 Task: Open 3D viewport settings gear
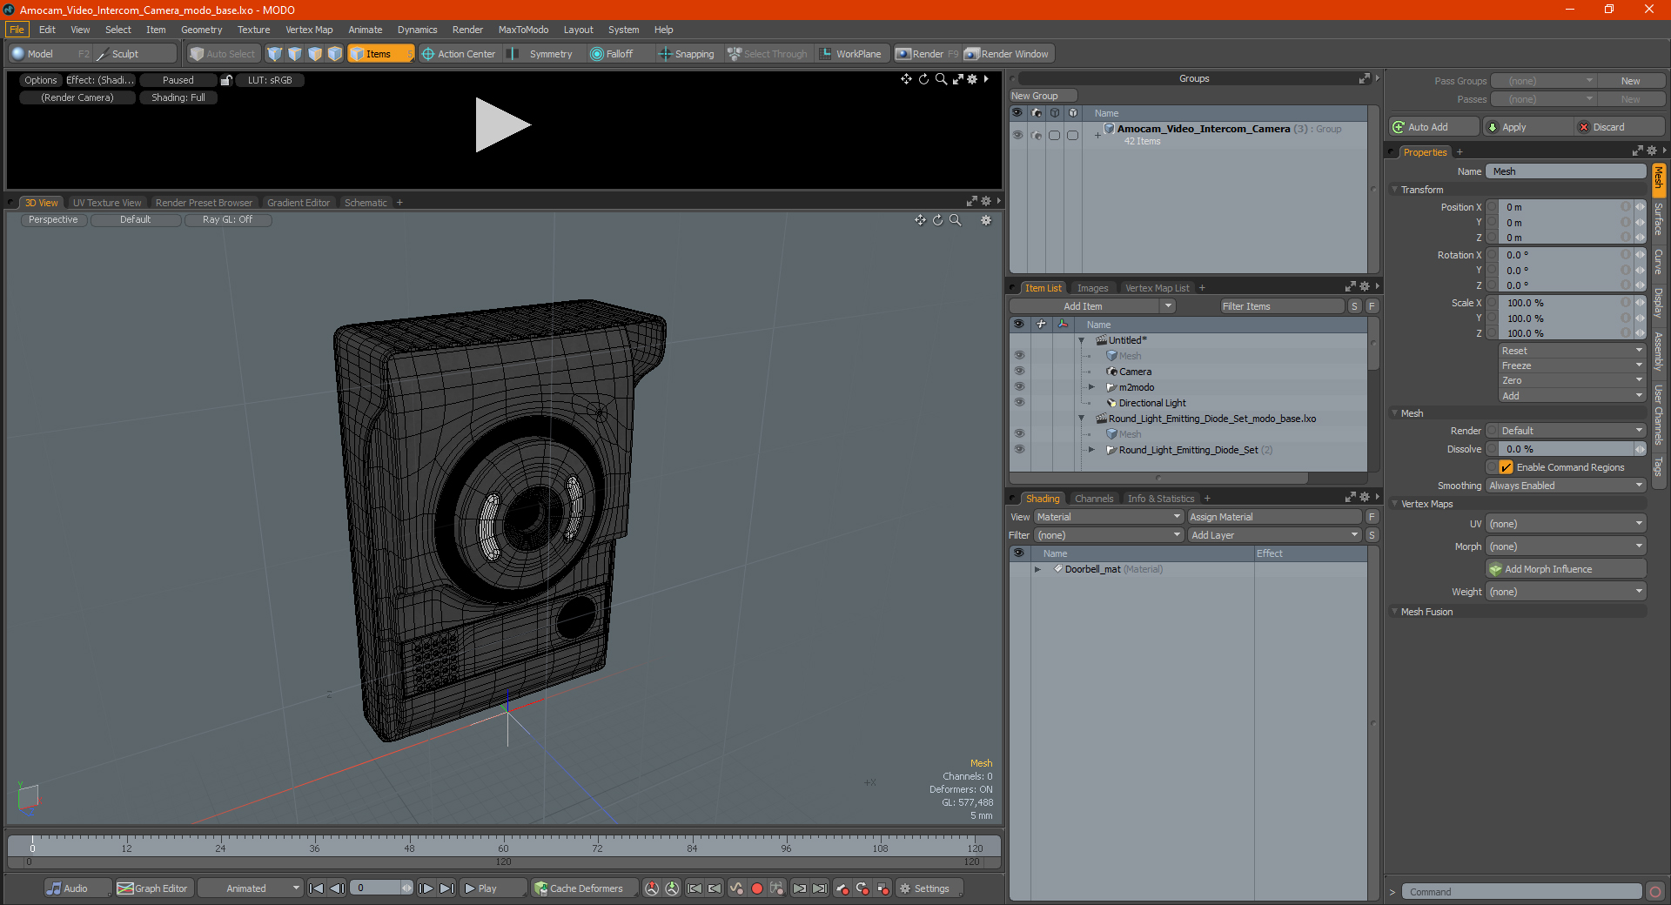click(986, 220)
